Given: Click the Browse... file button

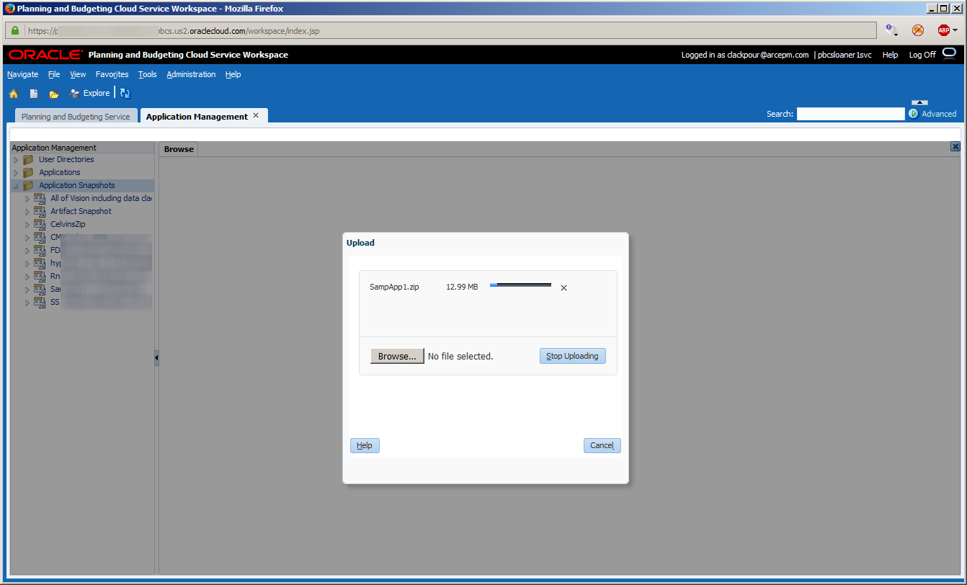Looking at the screenshot, I should tap(397, 356).
